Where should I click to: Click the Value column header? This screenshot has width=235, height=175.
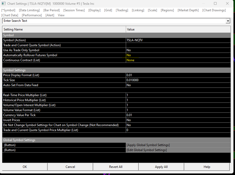click(178, 29)
